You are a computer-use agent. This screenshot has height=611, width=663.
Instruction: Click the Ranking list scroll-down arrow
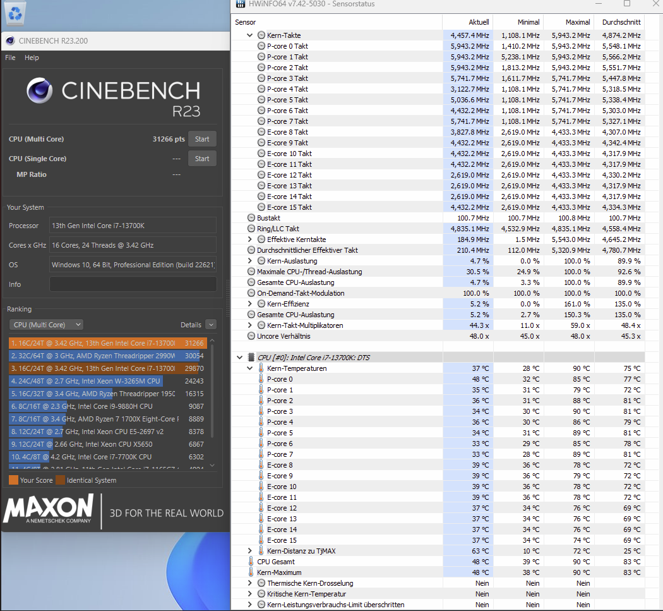pos(212,466)
